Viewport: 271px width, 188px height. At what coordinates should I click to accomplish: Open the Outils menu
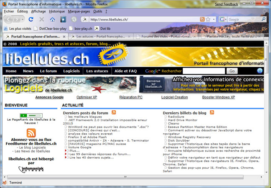(97, 11)
